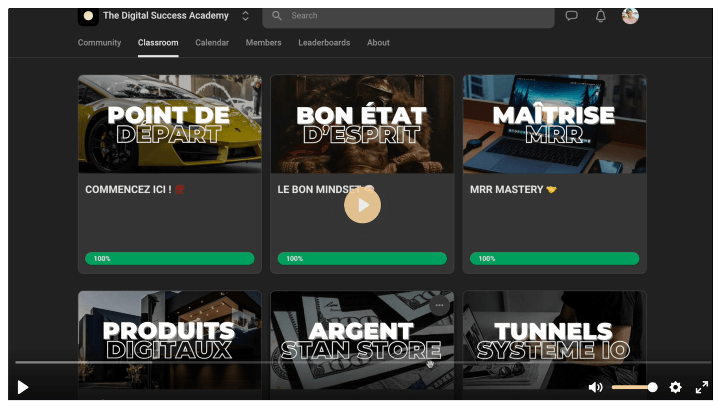Open the three-dot menu on Argent Stan Store
Image resolution: width=719 pixels, height=407 pixels.
point(440,305)
